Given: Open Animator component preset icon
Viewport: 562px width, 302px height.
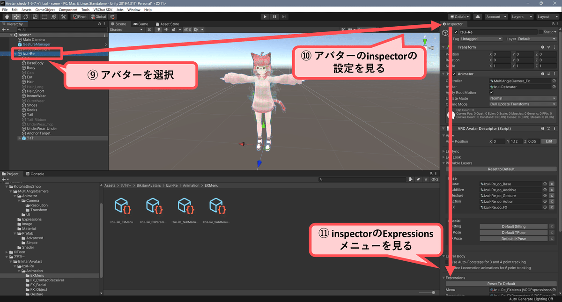Looking at the screenshot, I should [548, 74].
